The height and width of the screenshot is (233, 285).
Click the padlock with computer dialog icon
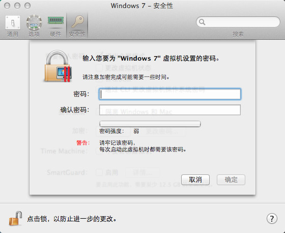point(58,66)
